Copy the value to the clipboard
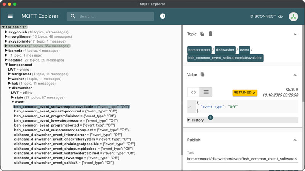 click(x=203, y=74)
